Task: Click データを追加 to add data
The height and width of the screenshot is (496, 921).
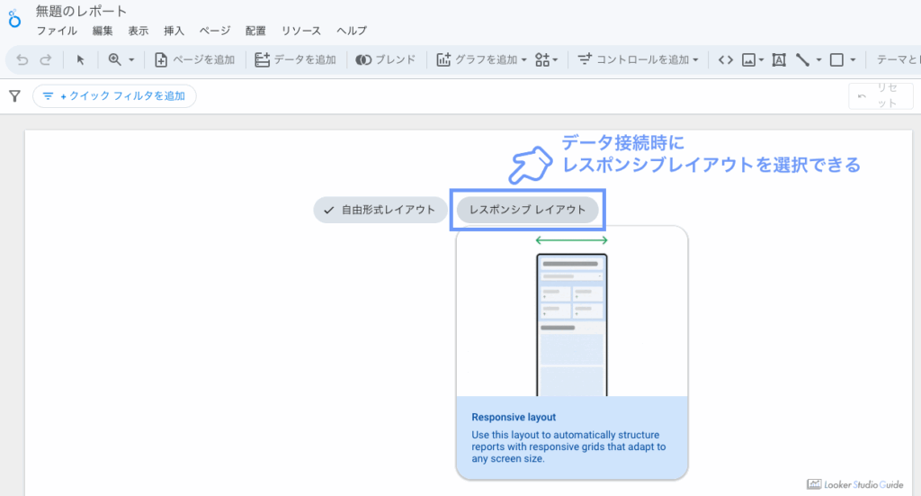Action: [295, 60]
